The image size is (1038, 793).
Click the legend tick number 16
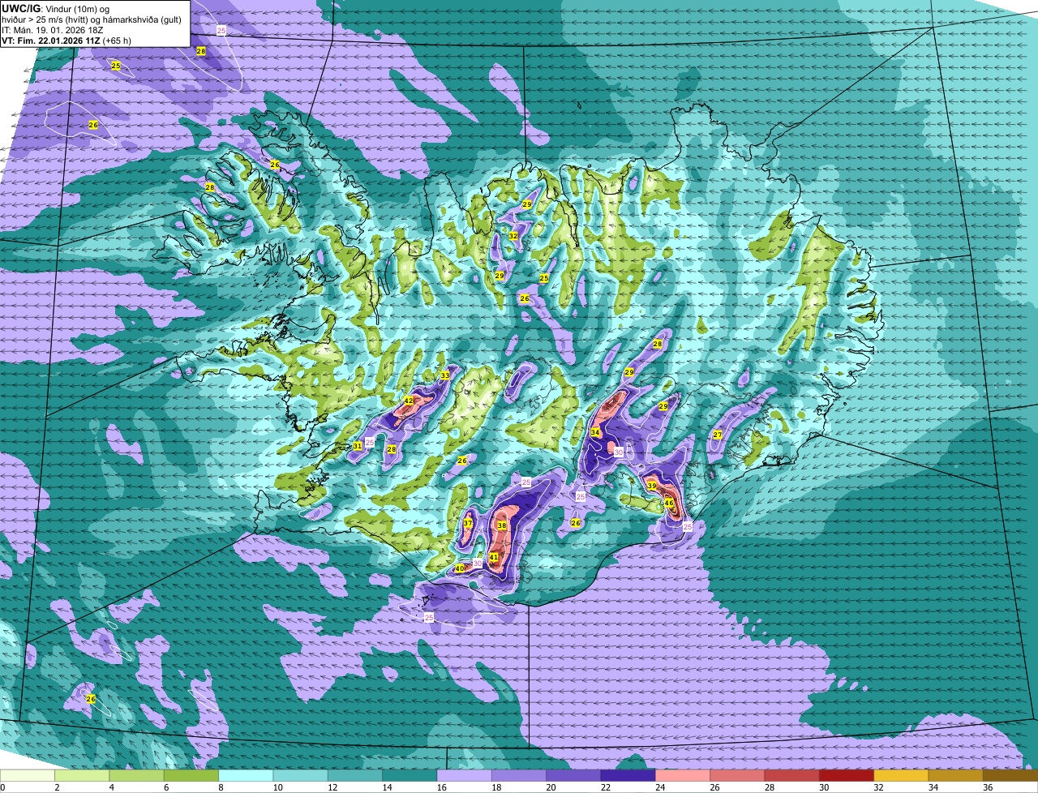point(442,787)
